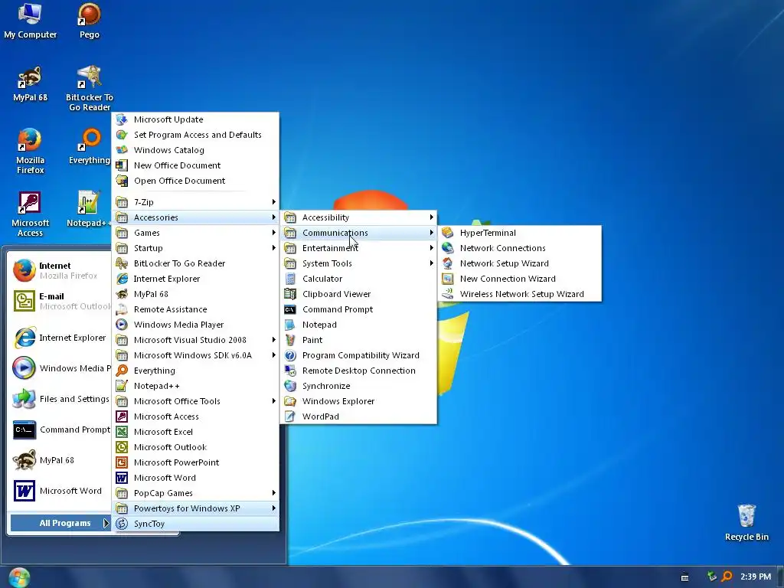Open Files and Settings item in Start menu
This screenshot has width=784, height=588.
tap(60, 399)
